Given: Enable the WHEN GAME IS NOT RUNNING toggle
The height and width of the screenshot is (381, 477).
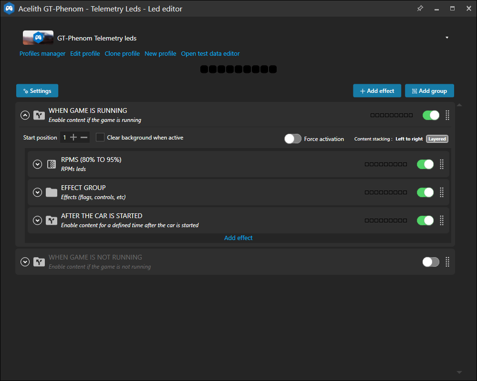Looking at the screenshot, I should (x=431, y=262).
